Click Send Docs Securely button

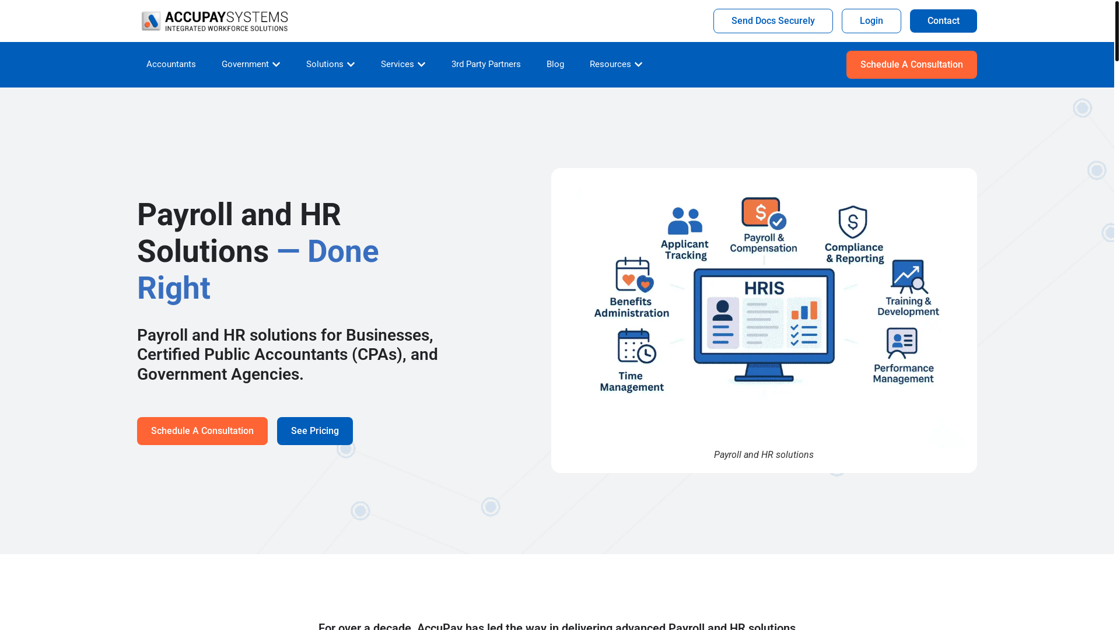pos(773,21)
